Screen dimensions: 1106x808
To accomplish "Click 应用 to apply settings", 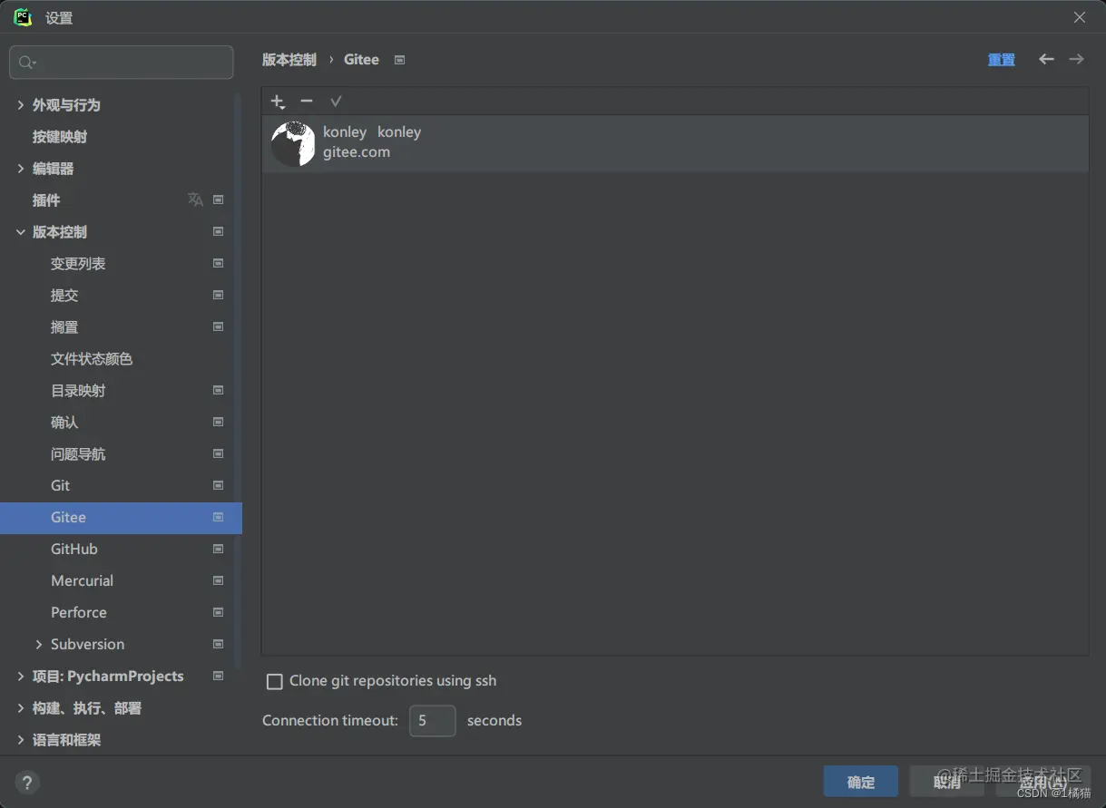I will [x=1043, y=782].
